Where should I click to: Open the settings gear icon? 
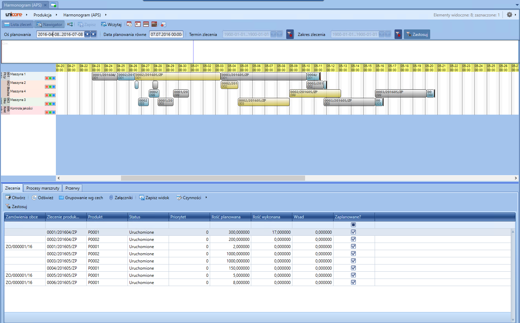tap(509, 15)
